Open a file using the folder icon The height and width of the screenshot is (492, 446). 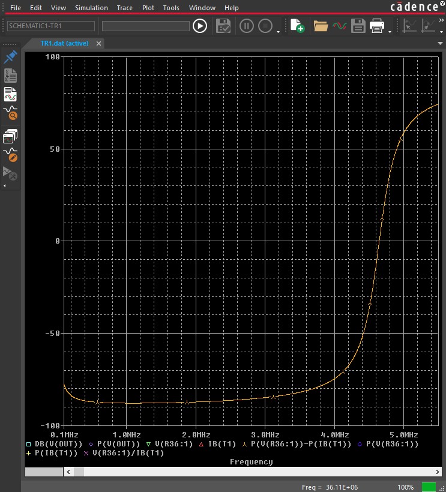point(321,26)
